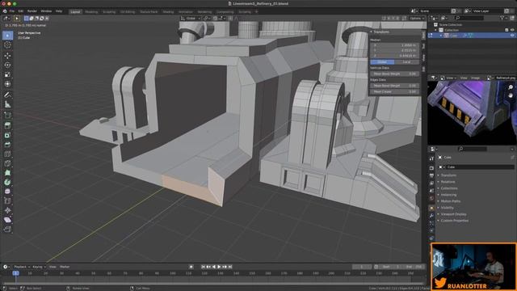Click zoom magnifier in image editor
The width and height of the screenshot is (517, 291).
[511, 87]
